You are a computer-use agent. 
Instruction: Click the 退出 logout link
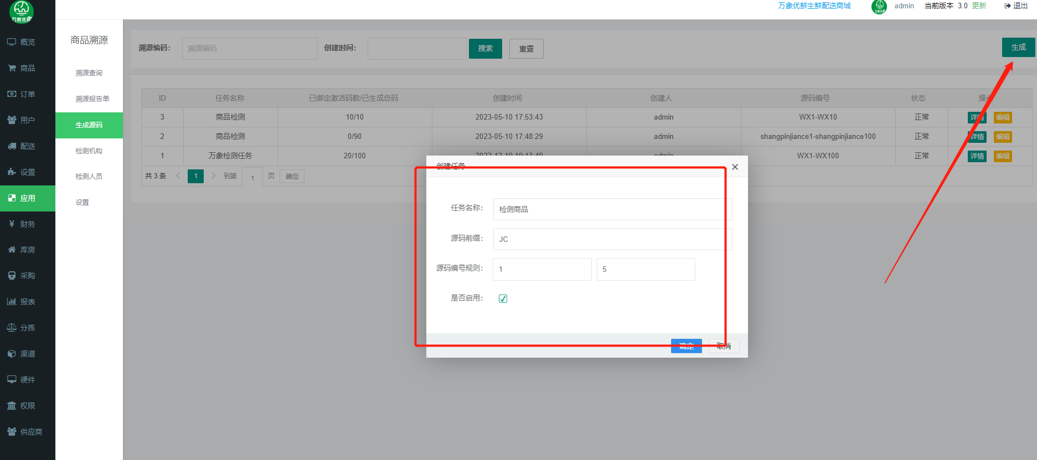1016,6
